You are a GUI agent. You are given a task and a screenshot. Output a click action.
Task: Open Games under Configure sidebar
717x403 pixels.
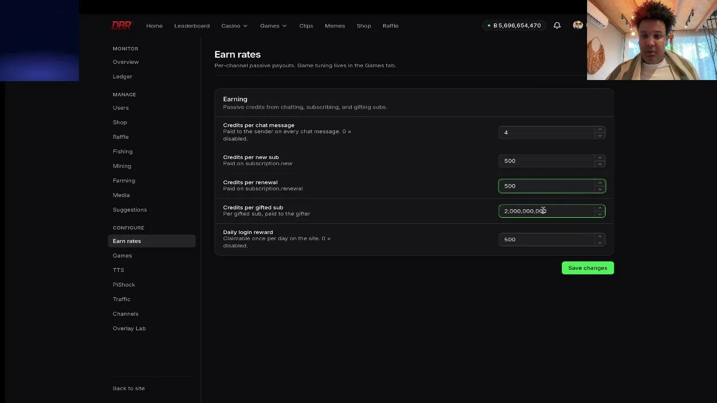click(122, 255)
